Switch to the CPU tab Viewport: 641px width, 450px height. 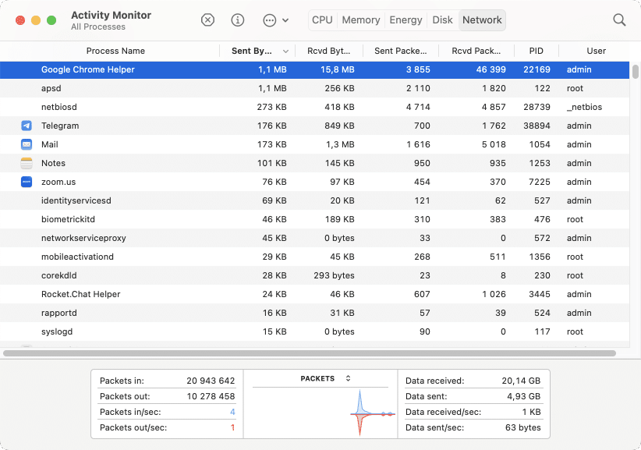tap(322, 20)
